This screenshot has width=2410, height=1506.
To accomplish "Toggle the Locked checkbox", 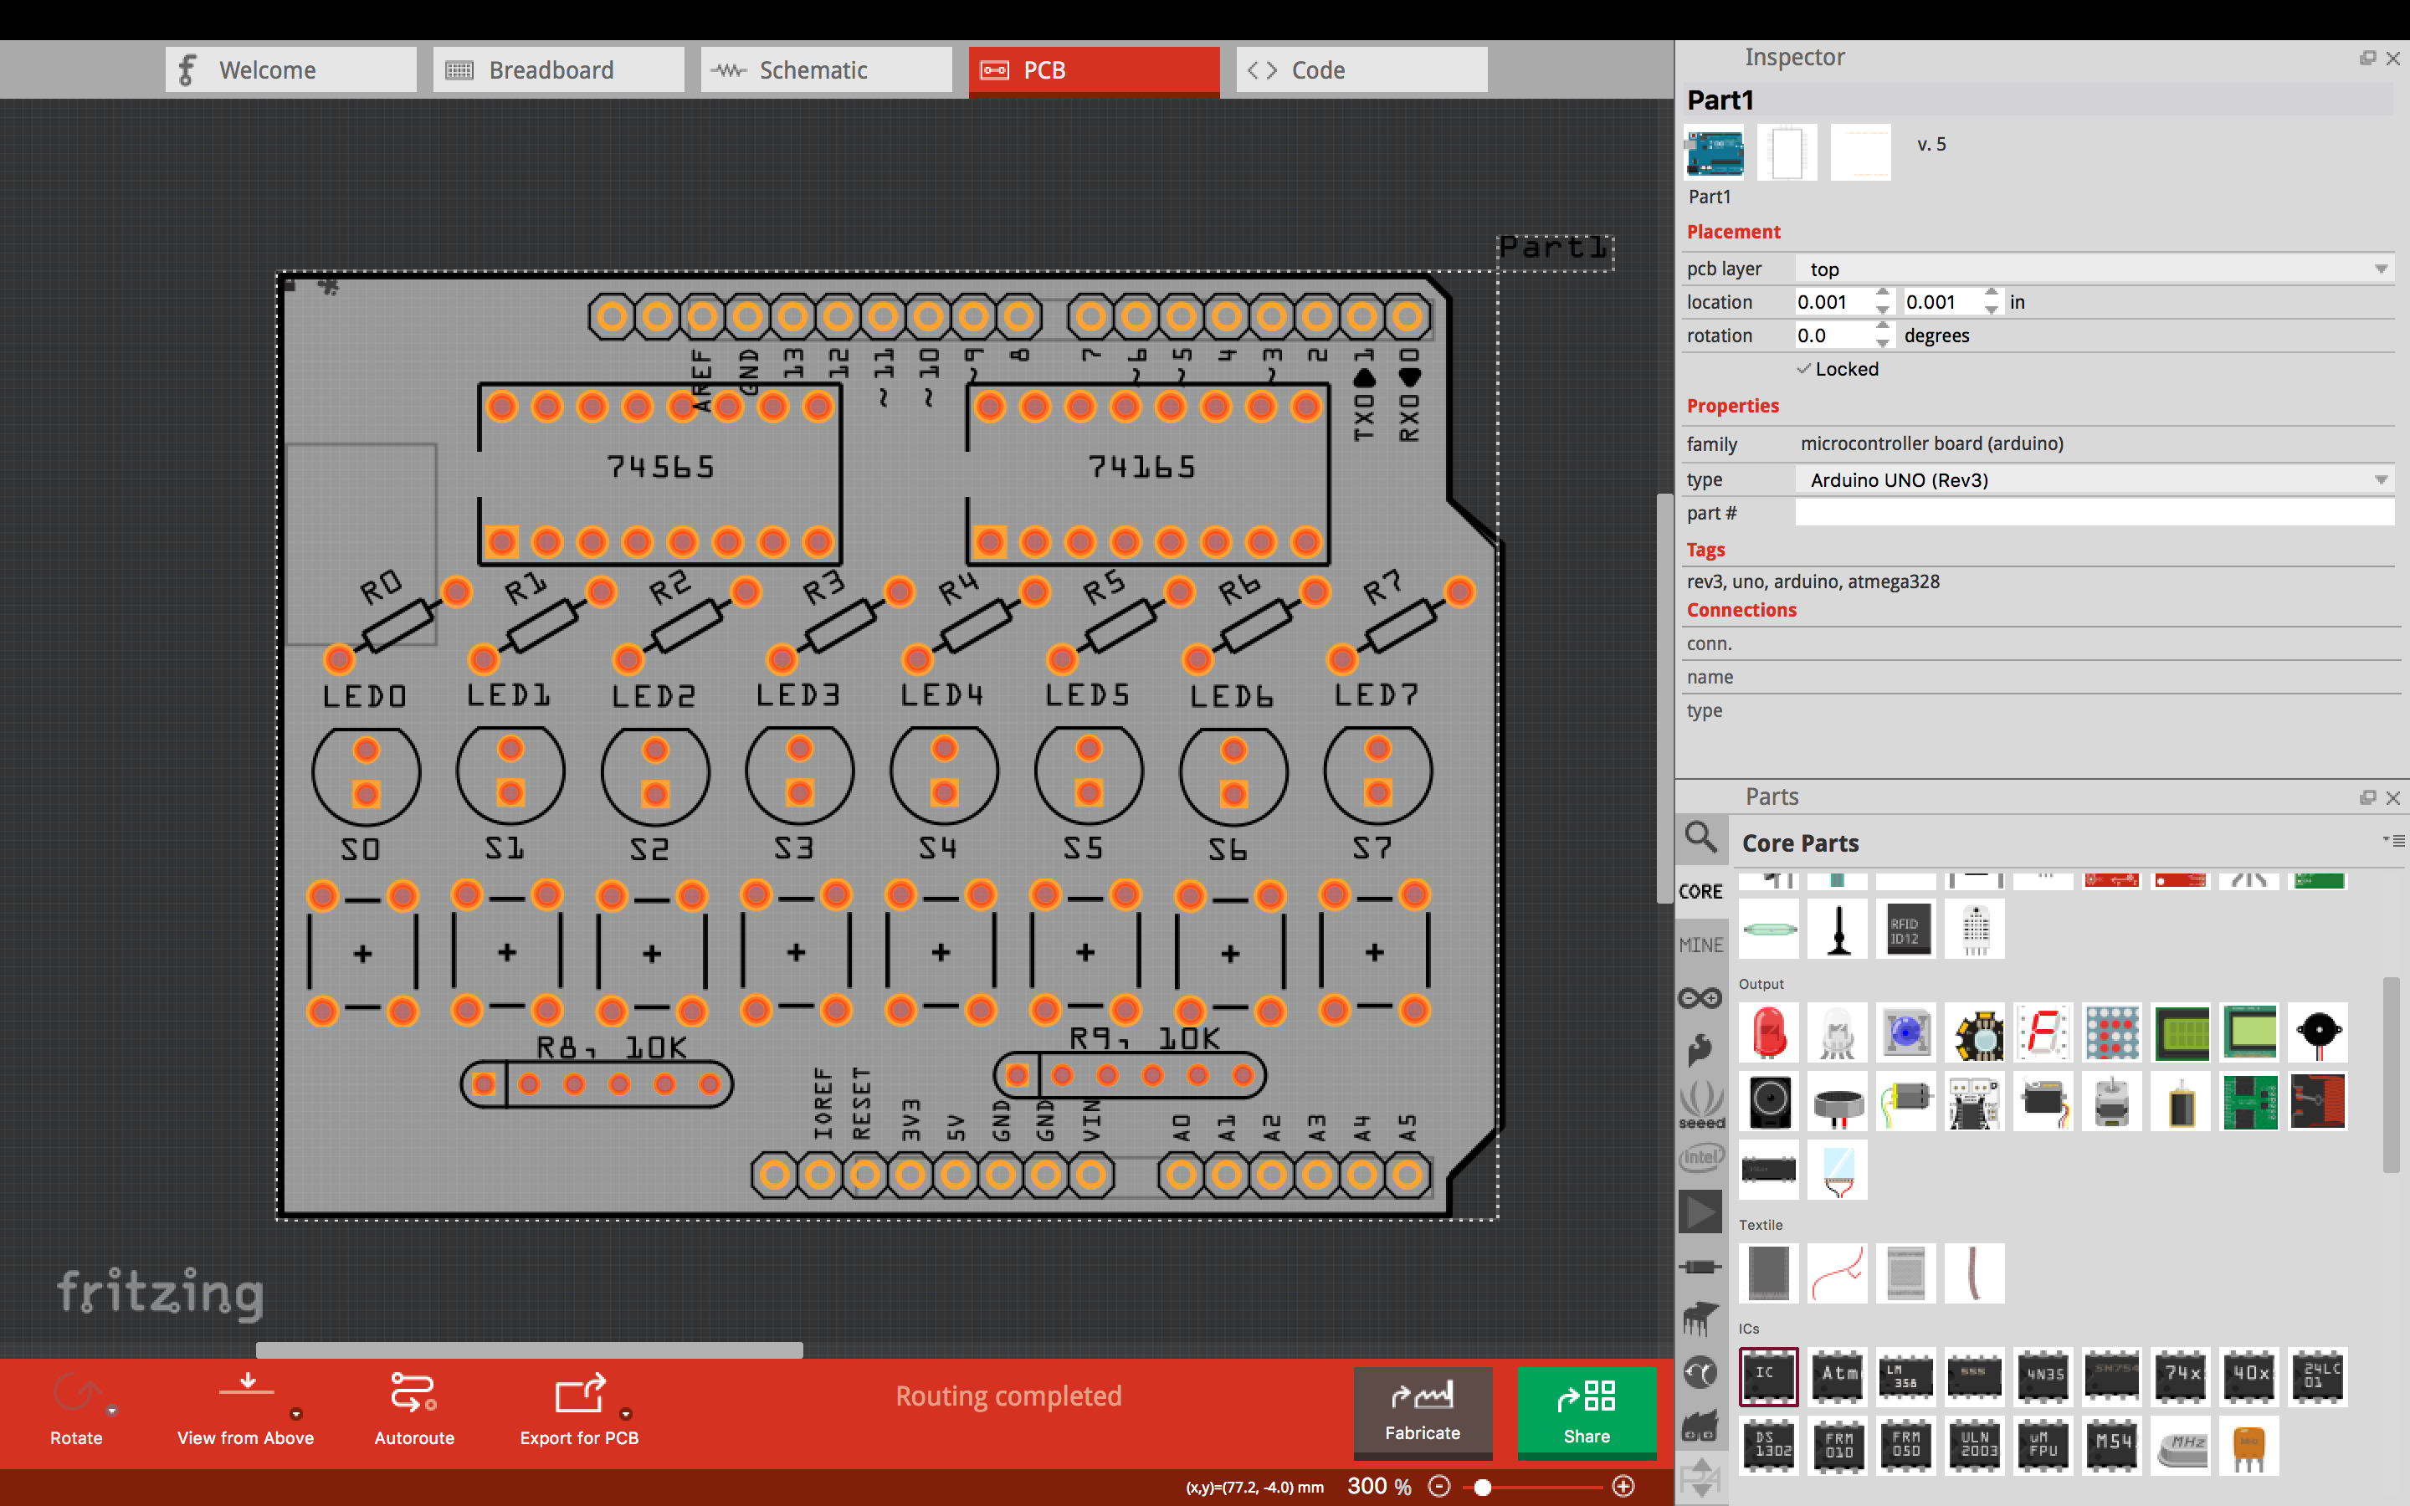I will coord(1804,368).
